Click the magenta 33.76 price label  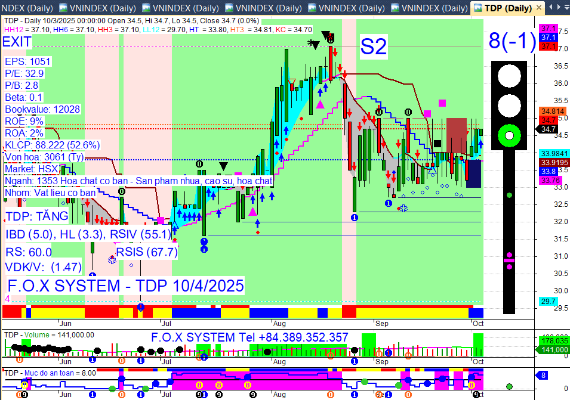[x=550, y=181]
